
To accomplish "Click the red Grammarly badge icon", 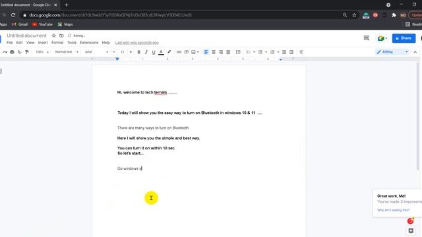I will tap(410, 221).
